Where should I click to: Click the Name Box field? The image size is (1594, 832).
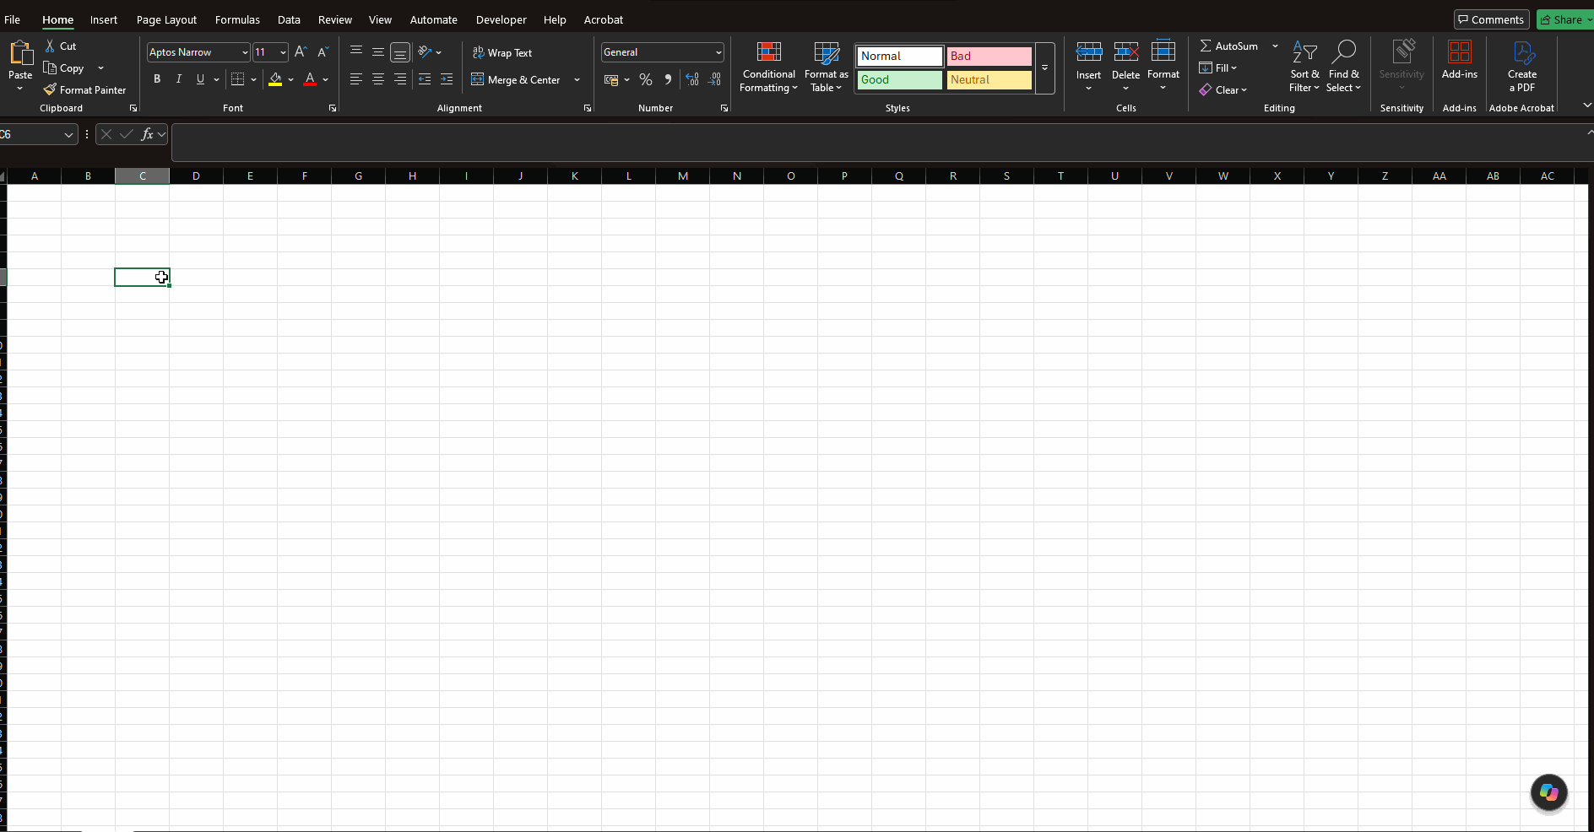[x=31, y=134]
